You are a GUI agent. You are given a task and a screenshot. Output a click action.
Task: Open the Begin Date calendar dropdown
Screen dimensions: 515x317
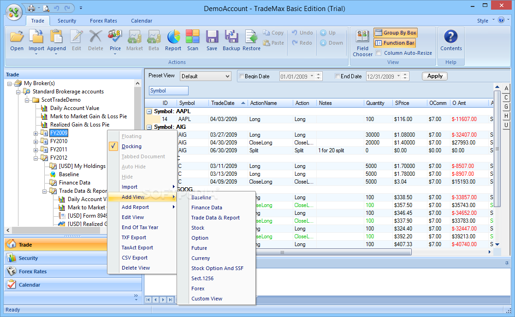(312, 76)
